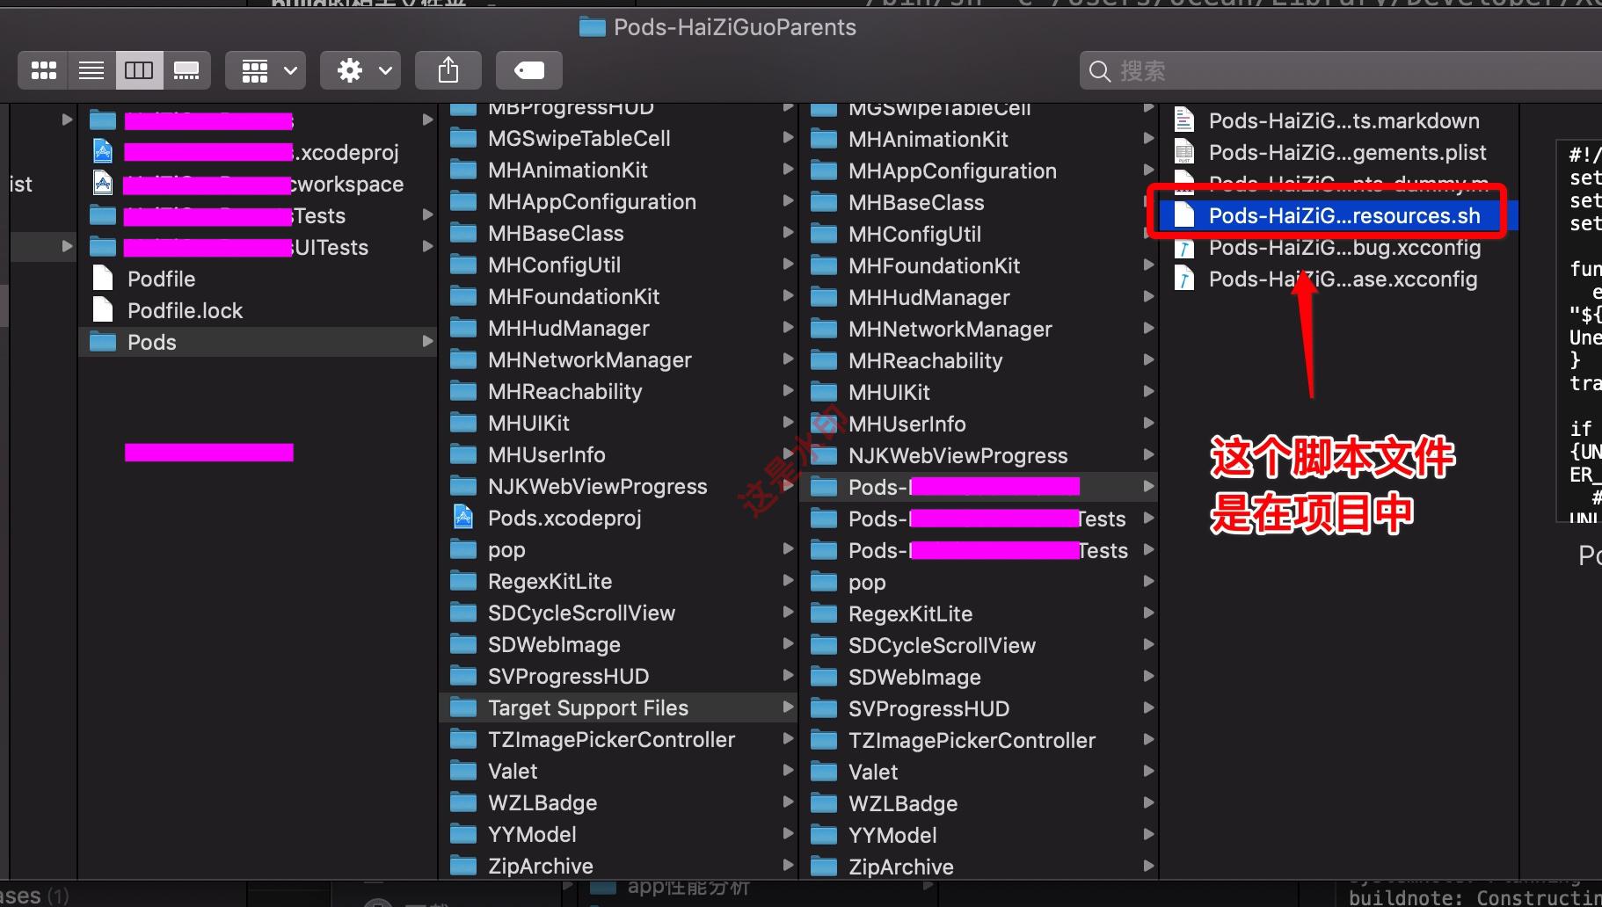Image resolution: width=1602 pixels, height=907 pixels.
Task: Select MHAnimationKit folder icon in second column
Action: (463, 170)
